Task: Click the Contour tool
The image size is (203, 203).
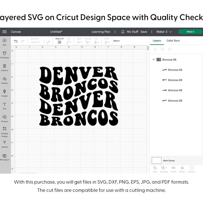Action: 192,169
